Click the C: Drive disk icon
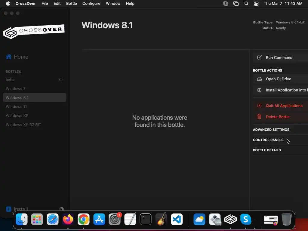Viewport: 308px width, 231px height. [259, 79]
